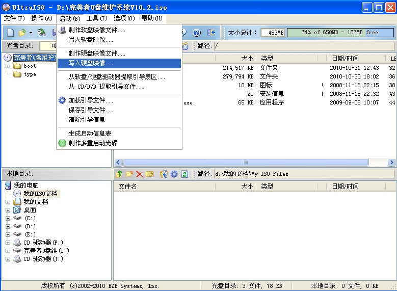Click the UltraISO title bar app icon

coord(6,7)
